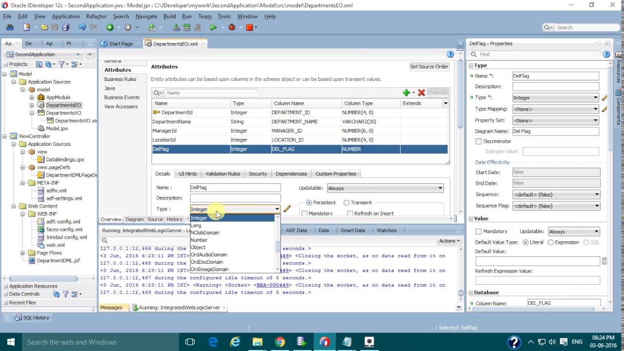Select the Expression radio button
The height and width of the screenshot is (351, 624).
[551, 242]
